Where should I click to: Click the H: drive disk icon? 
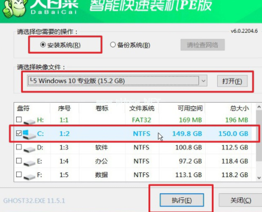(29, 121)
